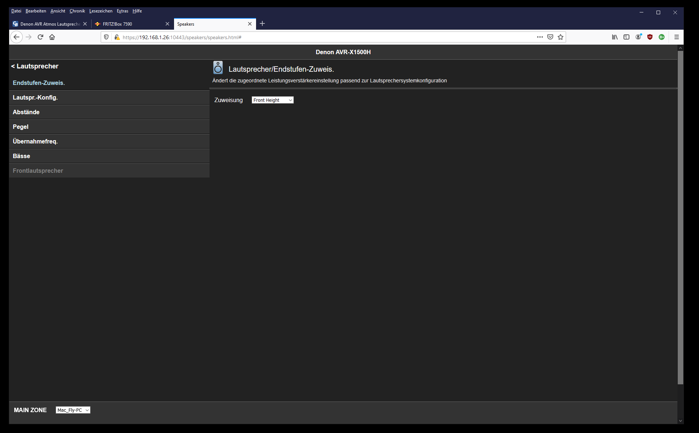Open the Bässe settings
The width and height of the screenshot is (699, 433).
pyautogui.click(x=109, y=156)
